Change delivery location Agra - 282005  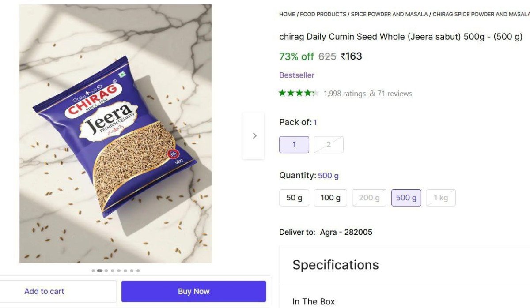pos(346,232)
